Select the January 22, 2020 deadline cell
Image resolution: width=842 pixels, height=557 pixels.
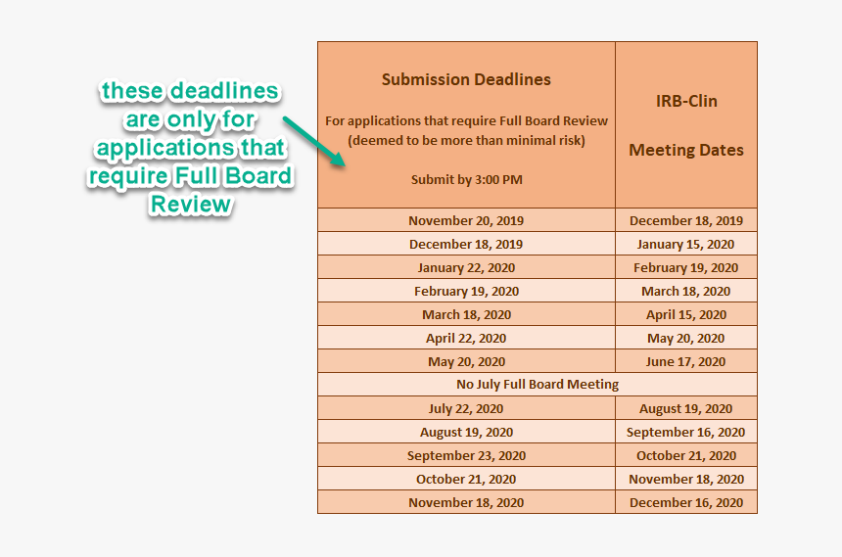point(466,267)
